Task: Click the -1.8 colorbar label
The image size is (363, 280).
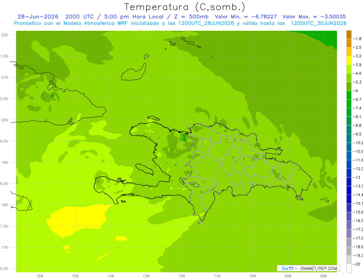Action: pos(358,39)
